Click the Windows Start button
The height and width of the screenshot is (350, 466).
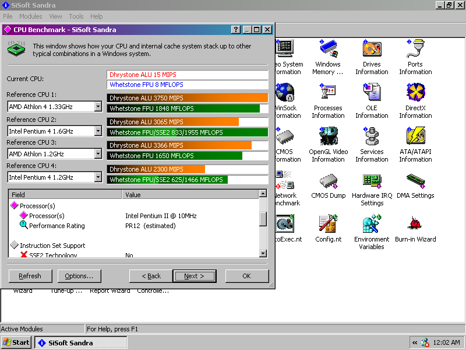(16, 342)
